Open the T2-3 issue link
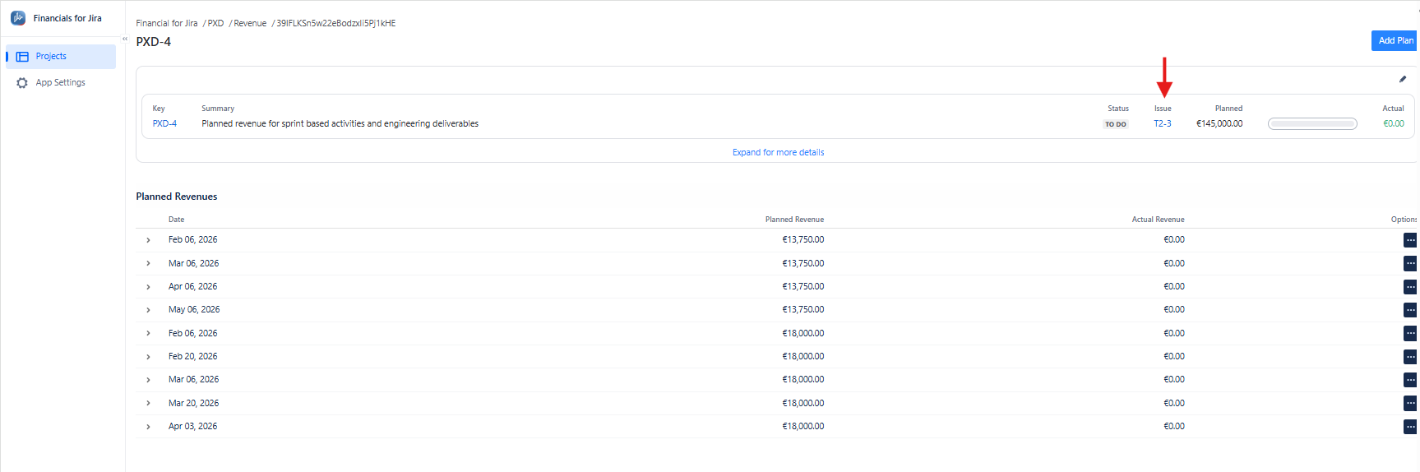The height and width of the screenshot is (472, 1420). click(x=1163, y=123)
